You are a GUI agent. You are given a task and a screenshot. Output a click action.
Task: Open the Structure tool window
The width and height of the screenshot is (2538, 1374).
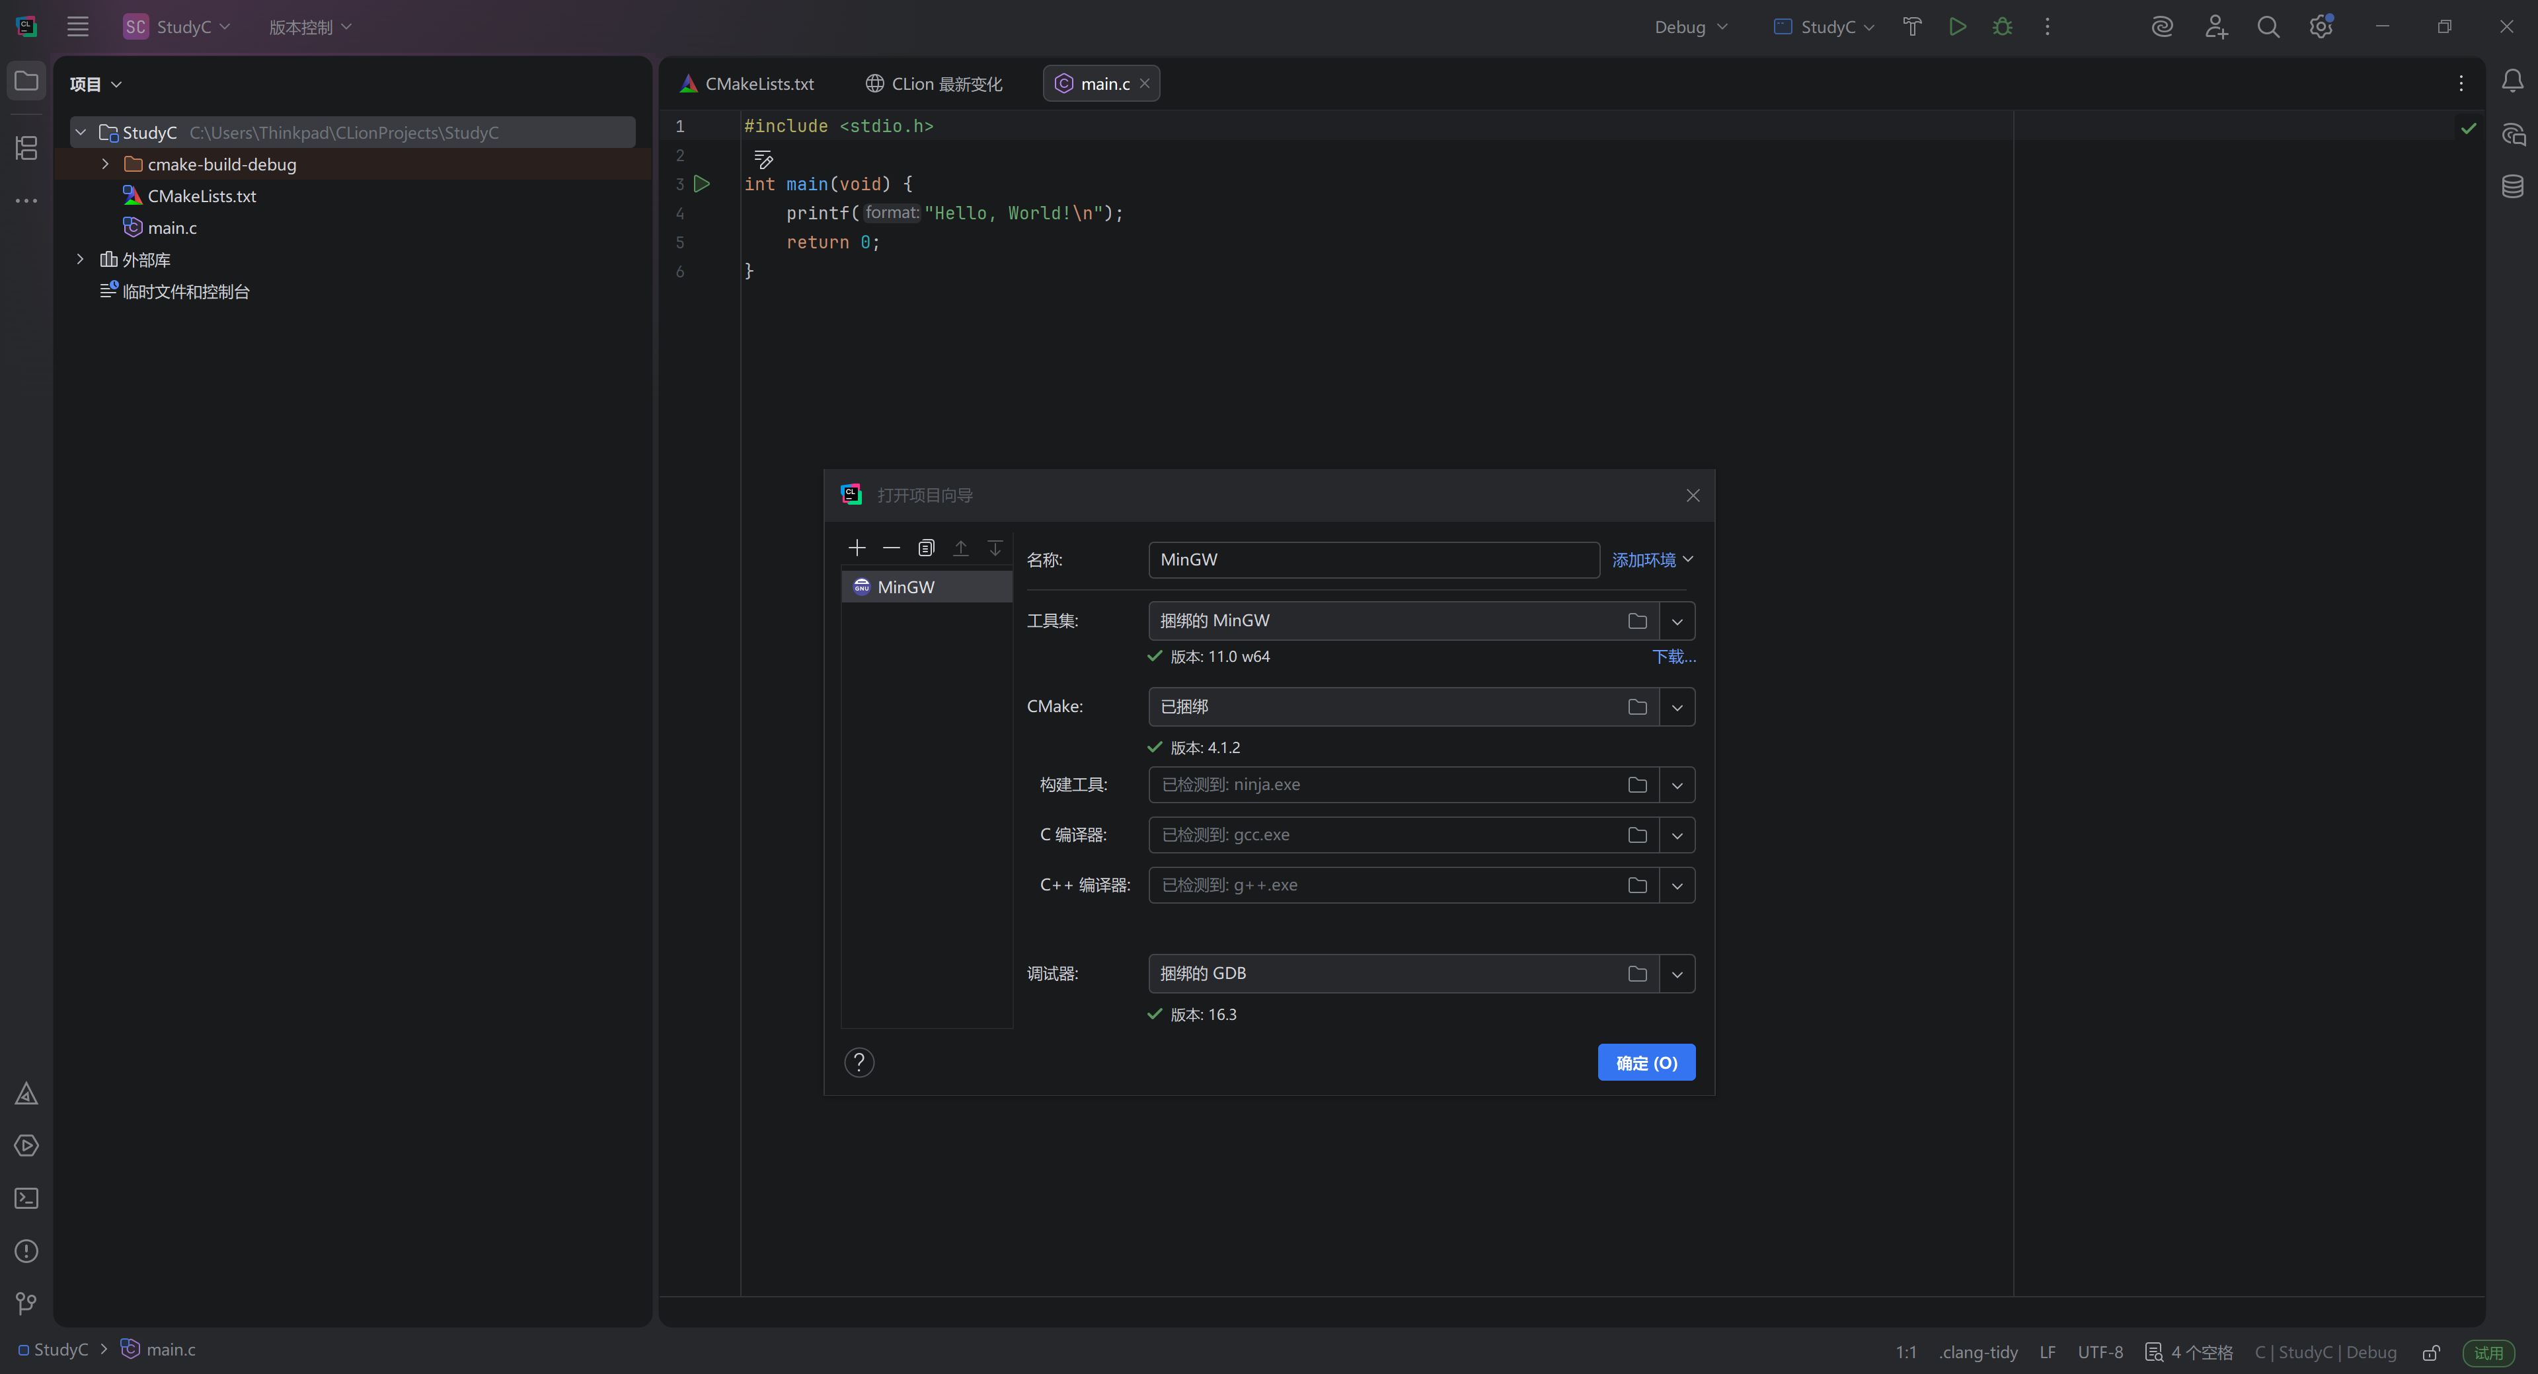click(26, 148)
